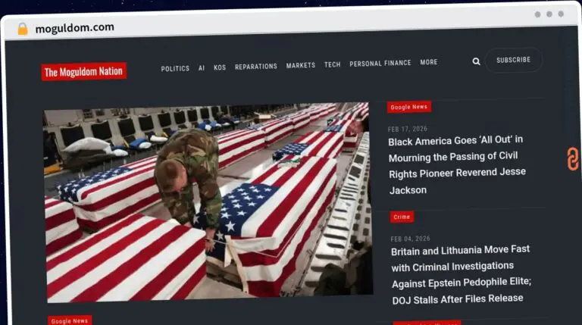Open the Reparations section

tap(255, 67)
